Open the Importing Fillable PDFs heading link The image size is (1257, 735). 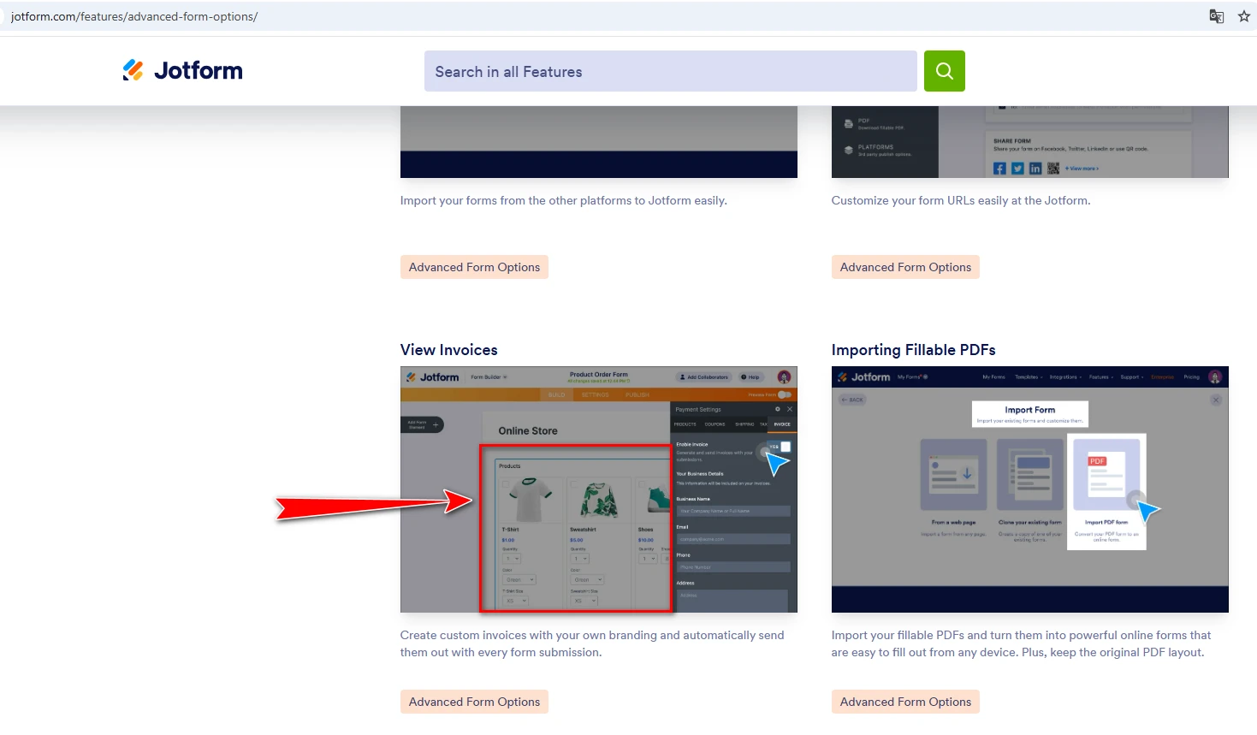point(913,350)
